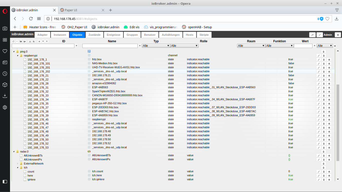342x192 pixels.
Task: Open the Hosts tab
Action: (x=190, y=35)
